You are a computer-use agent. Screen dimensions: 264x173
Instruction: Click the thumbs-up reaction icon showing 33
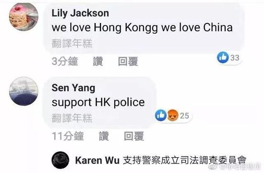(x=223, y=58)
